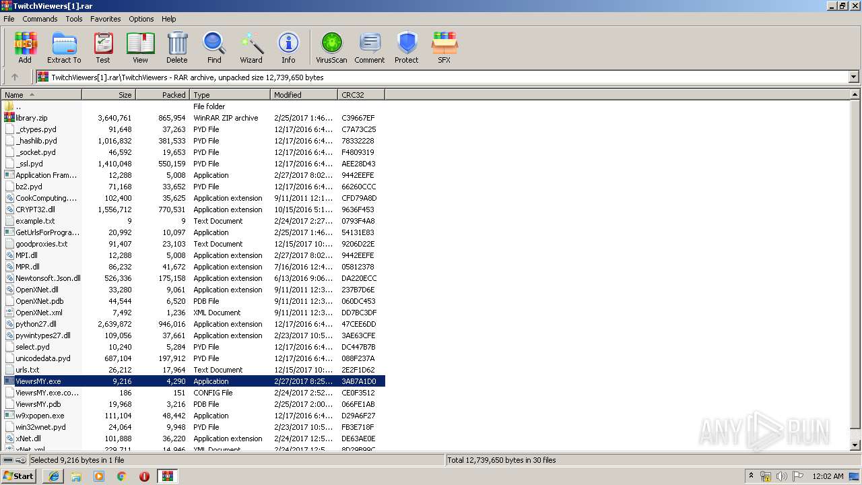Select the example.txt file
This screenshot has width=862, height=485.
(35, 221)
